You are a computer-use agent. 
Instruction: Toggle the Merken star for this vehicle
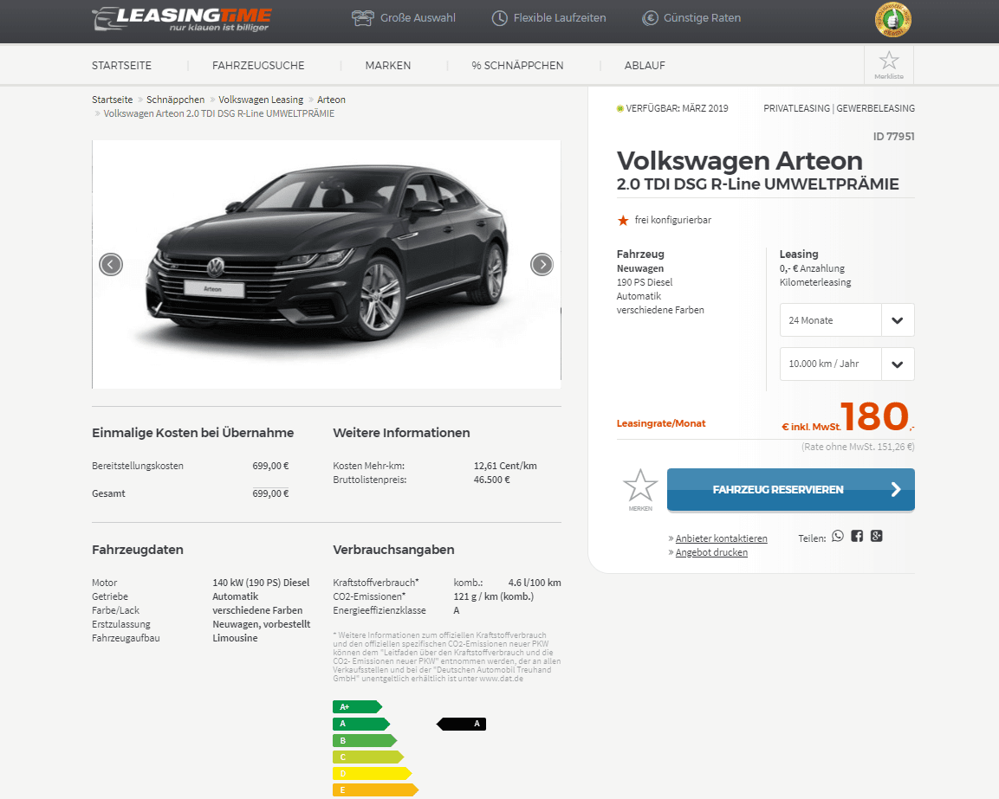coord(640,485)
